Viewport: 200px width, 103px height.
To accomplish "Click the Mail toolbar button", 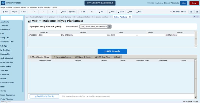I will pyautogui.click(x=139, y=12).
